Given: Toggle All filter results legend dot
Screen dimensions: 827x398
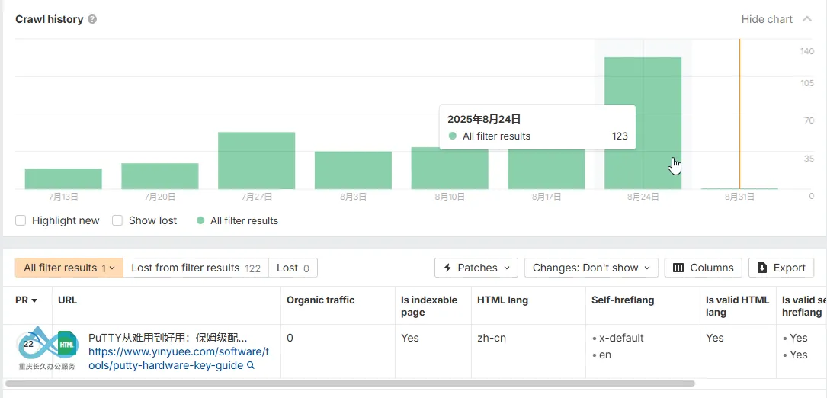Looking at the screenshot, I should click(x=200, y=220).
